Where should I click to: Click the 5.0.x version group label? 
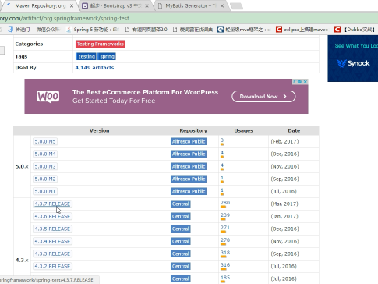22,166
